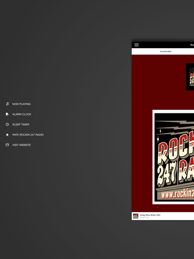Click the small station logo thumbnail
This screenshot has width=194, height=259.
tap(190, 77)
